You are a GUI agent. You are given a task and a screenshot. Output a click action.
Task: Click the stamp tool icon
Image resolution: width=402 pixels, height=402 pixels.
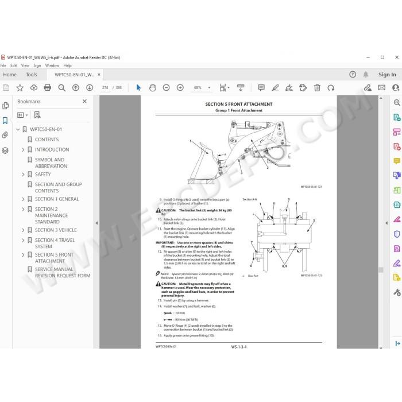(x=303, y=88)
